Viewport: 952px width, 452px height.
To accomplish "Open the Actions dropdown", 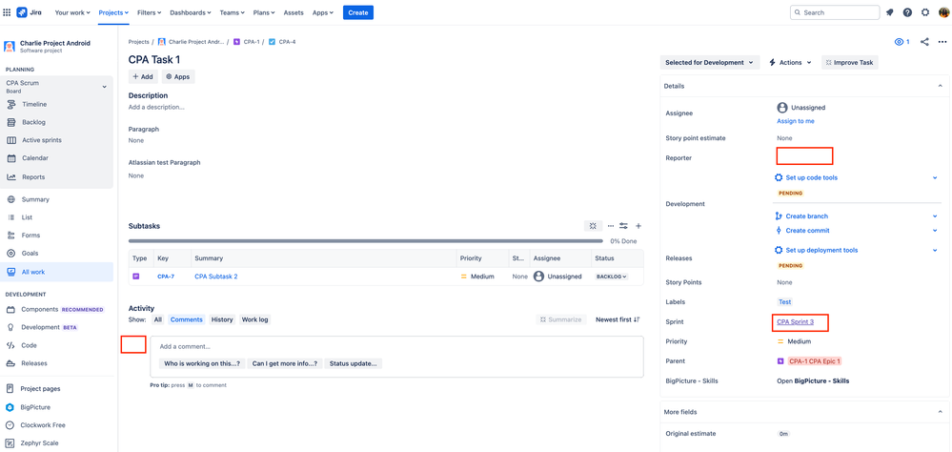I will tap(791, 63).
